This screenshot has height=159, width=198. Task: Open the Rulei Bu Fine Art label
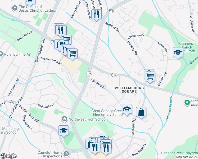(x=18, y=55)
